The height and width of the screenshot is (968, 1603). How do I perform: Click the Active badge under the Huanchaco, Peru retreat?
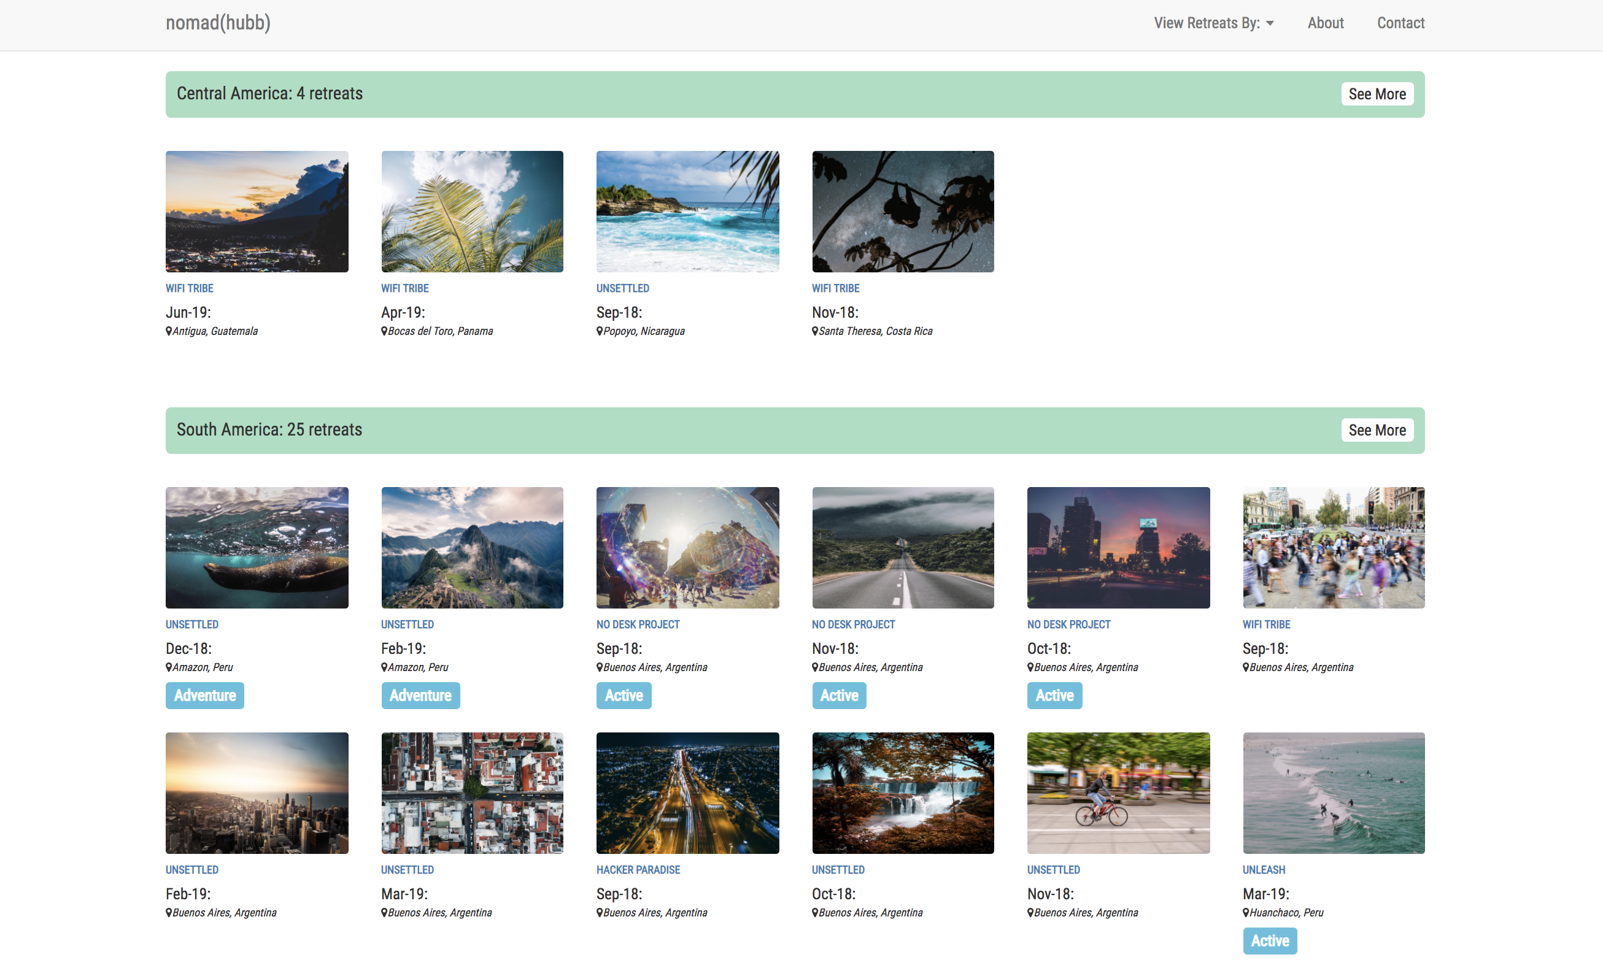(x=1269, y=940)
